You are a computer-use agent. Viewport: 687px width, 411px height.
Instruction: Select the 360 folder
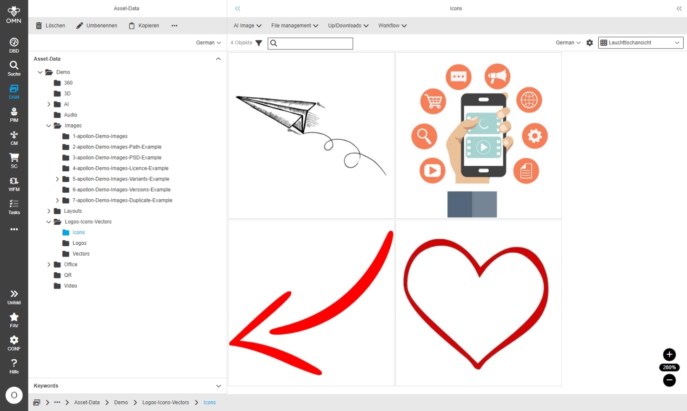point(63,83)
